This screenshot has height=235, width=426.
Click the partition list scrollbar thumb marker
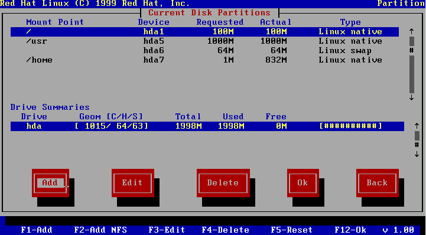click(x=412, y=50)
